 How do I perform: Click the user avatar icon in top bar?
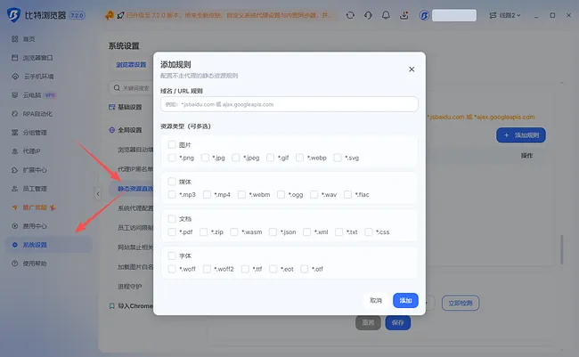pos(424,15)
